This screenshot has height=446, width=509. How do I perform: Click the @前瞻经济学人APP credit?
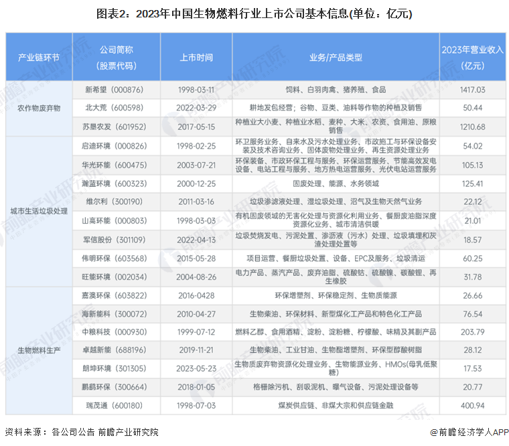[469, 432]
